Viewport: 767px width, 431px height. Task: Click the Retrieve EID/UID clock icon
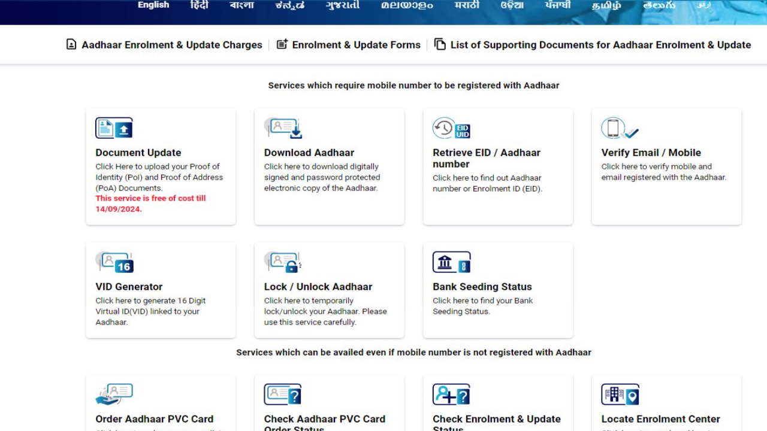point(451,128)
